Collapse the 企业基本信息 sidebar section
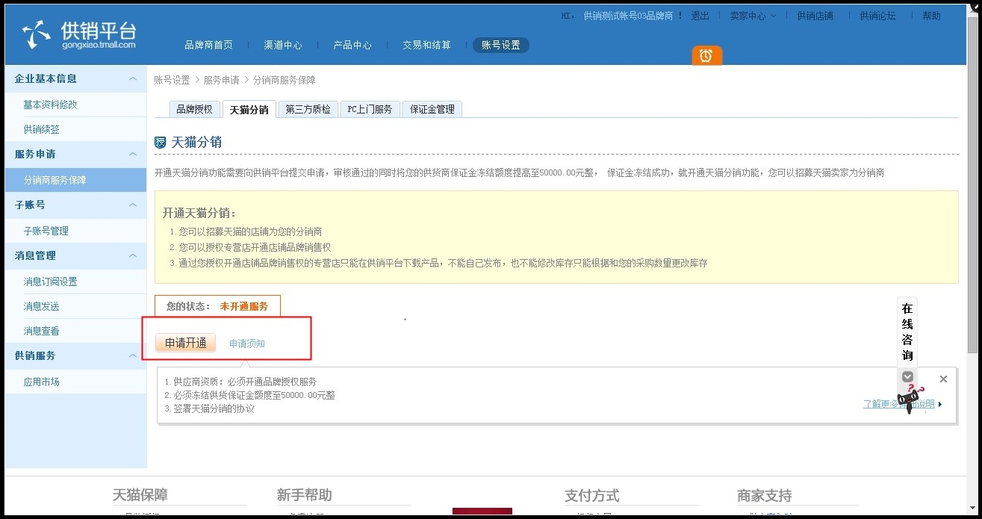The image size is (982, 519). 133,78
